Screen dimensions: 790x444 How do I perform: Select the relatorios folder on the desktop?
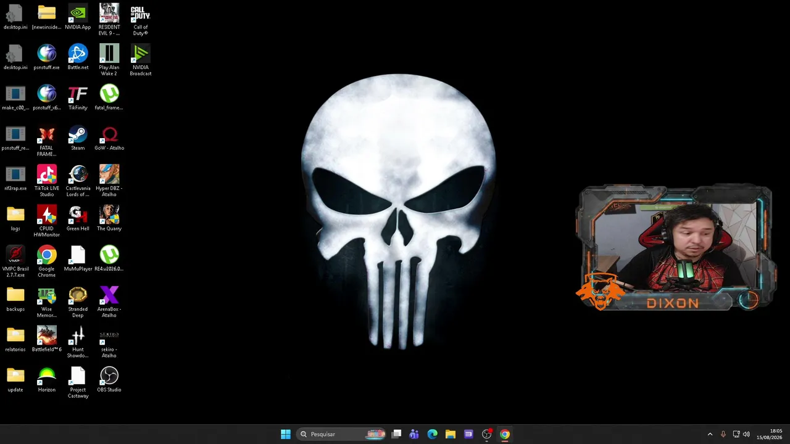point(15,339)
